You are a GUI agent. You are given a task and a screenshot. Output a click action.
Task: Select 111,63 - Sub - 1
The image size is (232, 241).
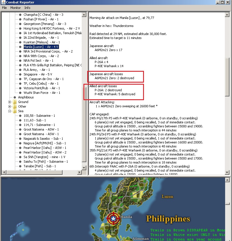pyautogui.click(x=35, y=120)
